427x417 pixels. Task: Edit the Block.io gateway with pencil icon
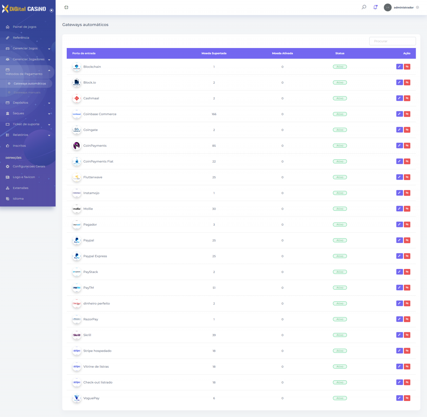(400, 82)
